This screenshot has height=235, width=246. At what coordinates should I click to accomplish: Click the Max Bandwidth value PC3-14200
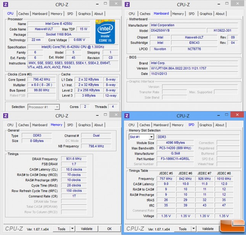tap(175, 148)
